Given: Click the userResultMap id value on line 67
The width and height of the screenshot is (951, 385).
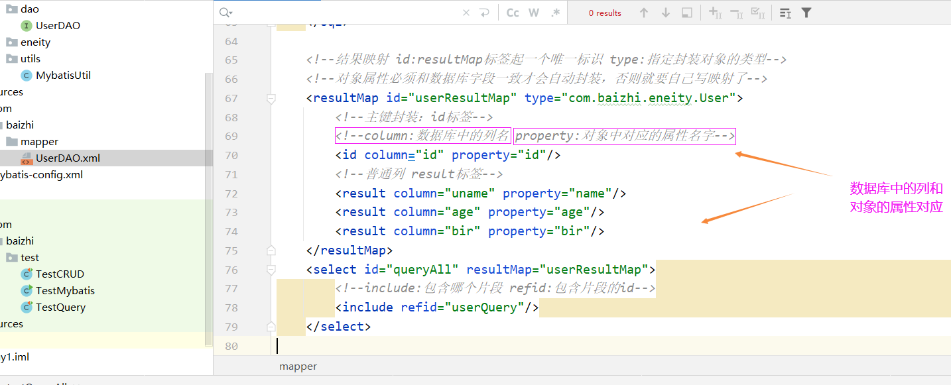Looking at the screenshot, I should pos(463,99).
